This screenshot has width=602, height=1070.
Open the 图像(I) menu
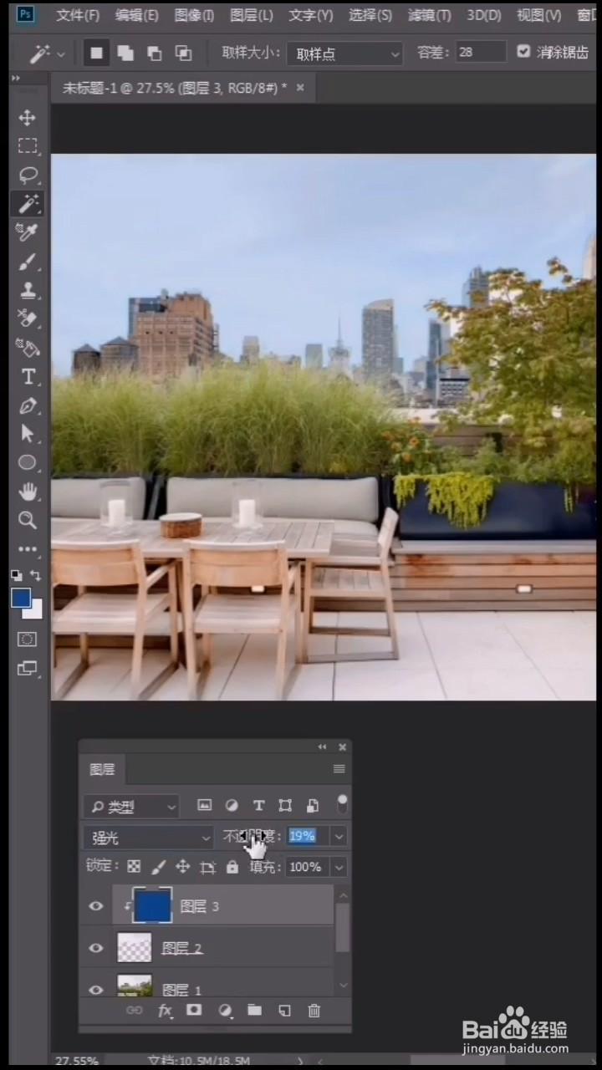[x=194, y=15]
